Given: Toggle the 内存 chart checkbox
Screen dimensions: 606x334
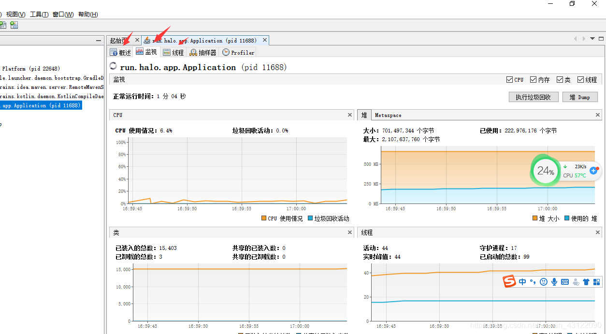Looking at the screenshot, I should 534,79.
